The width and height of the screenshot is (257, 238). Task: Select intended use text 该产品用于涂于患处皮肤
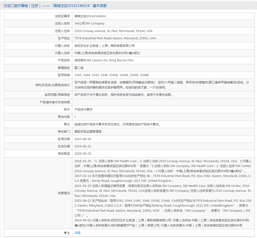pyautogui.click(x=124, y=95)
